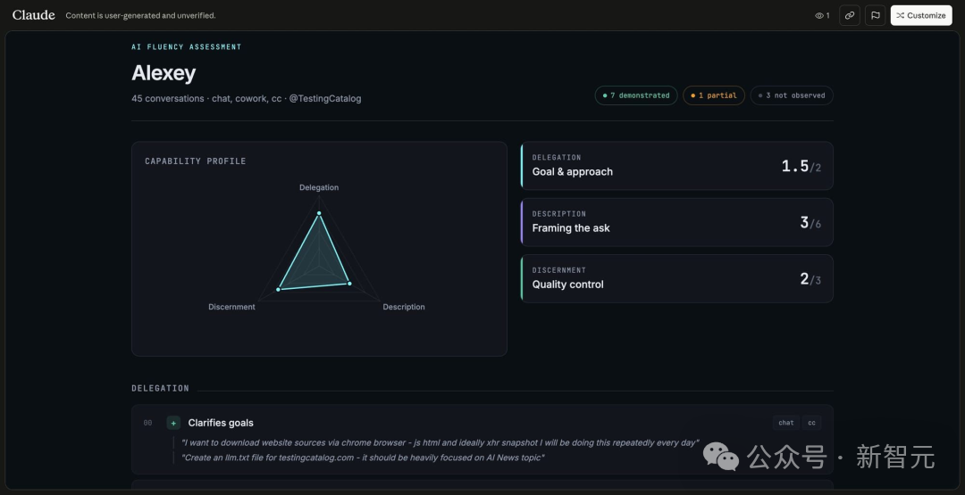Select the 7 demonstrated filter pill
Screen dimensions: 965x495
coord(636,95)
